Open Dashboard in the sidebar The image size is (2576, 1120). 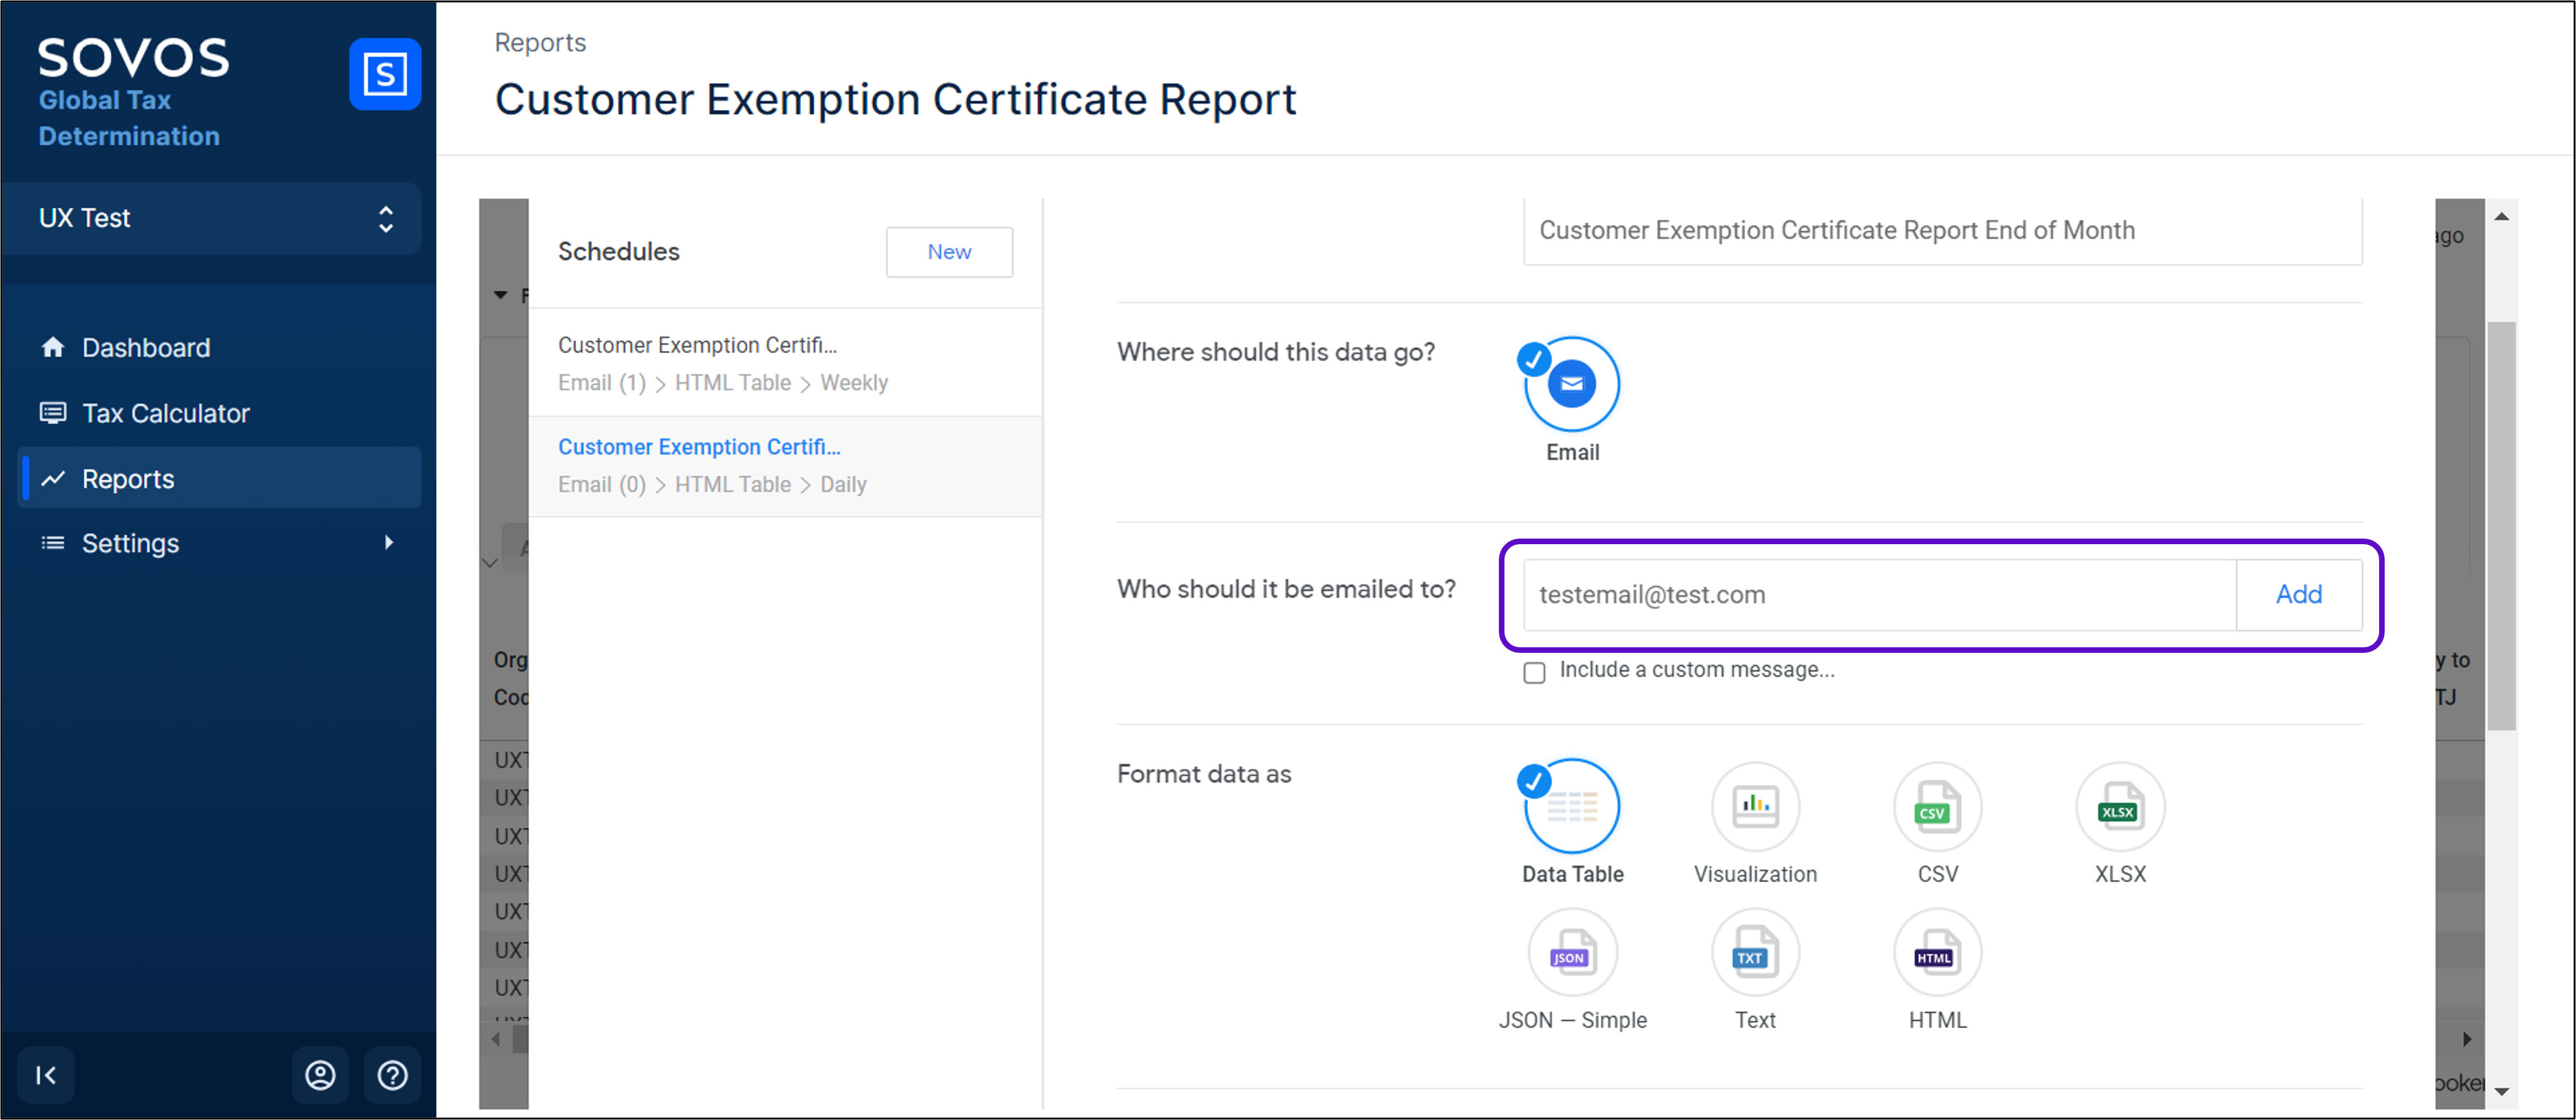click(x=145, y=347)
